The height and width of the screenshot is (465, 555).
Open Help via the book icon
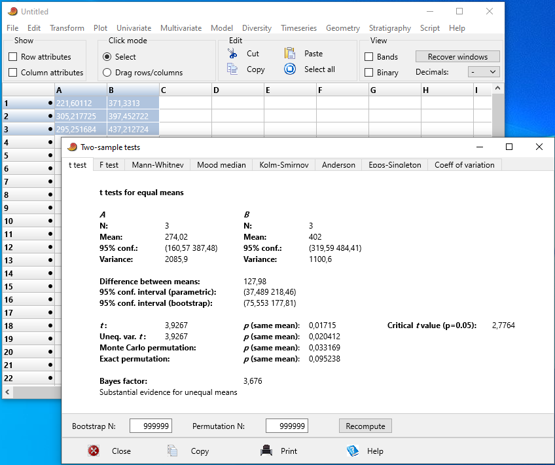(353, 451)
